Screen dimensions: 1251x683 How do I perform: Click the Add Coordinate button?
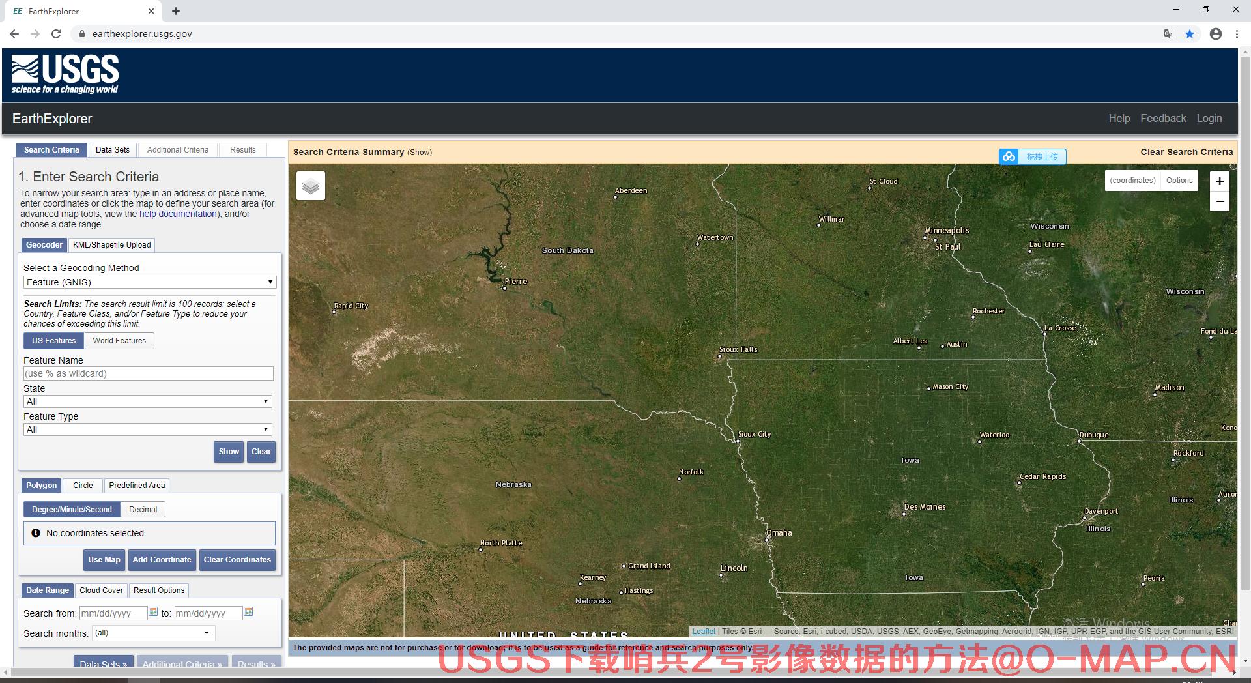[x=162, y=560]
